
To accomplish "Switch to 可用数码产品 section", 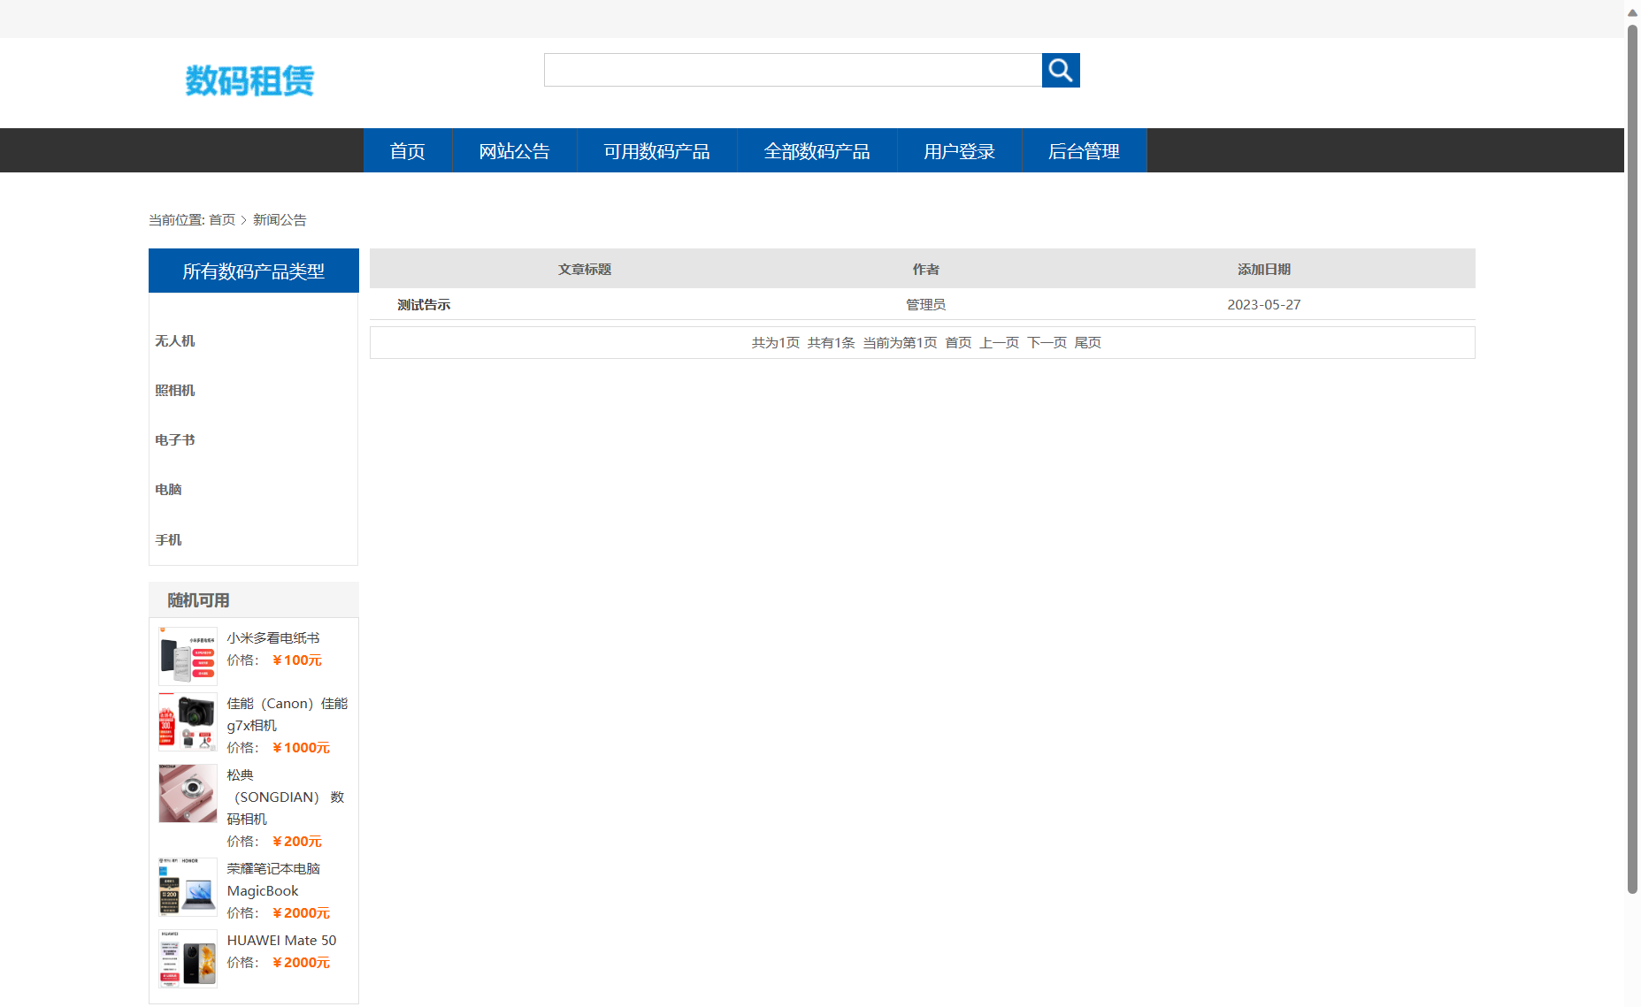I will [x=656, y=150].
